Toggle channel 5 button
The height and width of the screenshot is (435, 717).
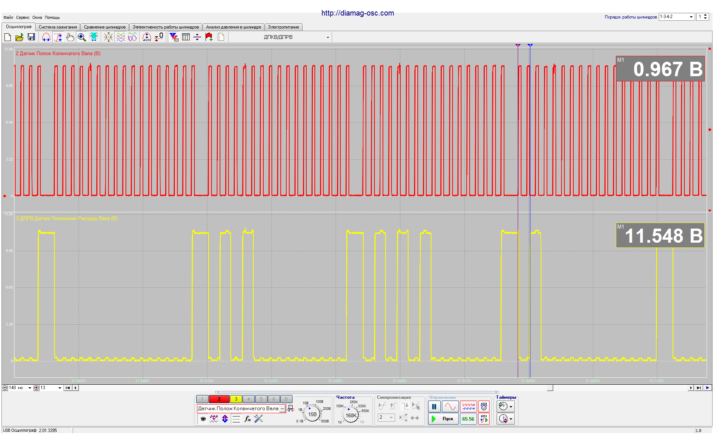pos(261,399)
